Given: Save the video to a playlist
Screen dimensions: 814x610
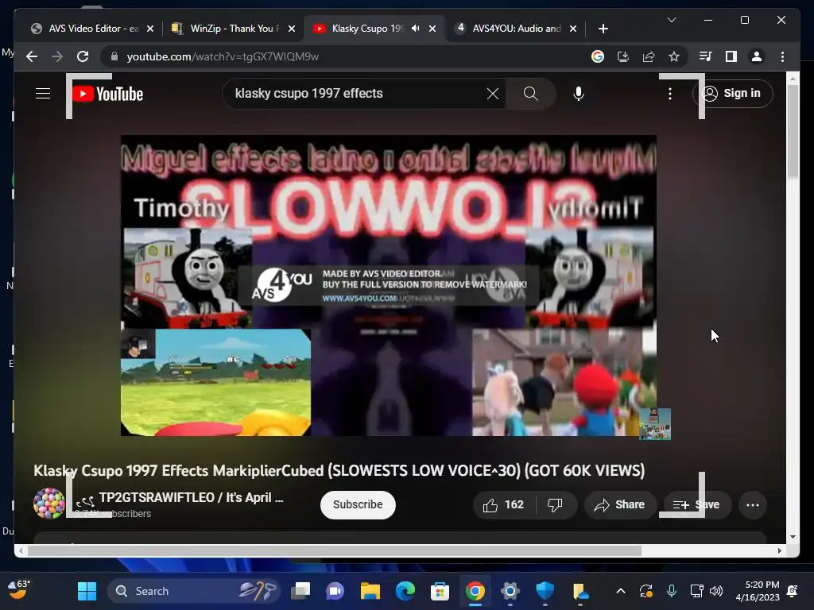Looking at the screenshot, I should (696, 504).
